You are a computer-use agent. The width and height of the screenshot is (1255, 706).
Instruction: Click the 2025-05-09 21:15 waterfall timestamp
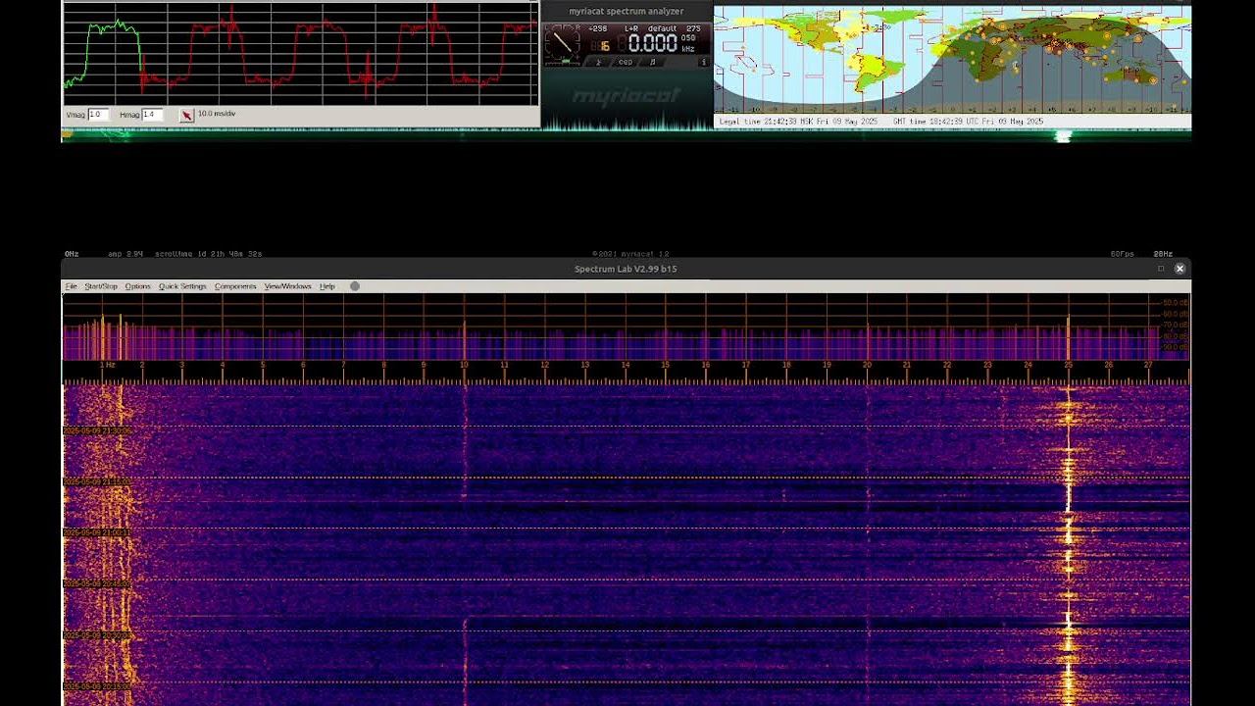click(97, 481)
